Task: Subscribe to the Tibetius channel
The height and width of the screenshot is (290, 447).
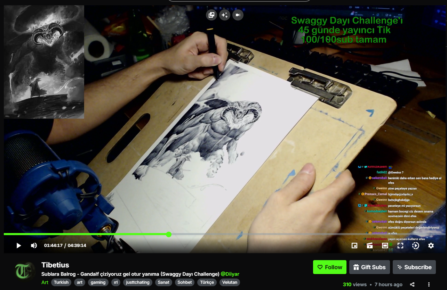Action: [414, 267]
